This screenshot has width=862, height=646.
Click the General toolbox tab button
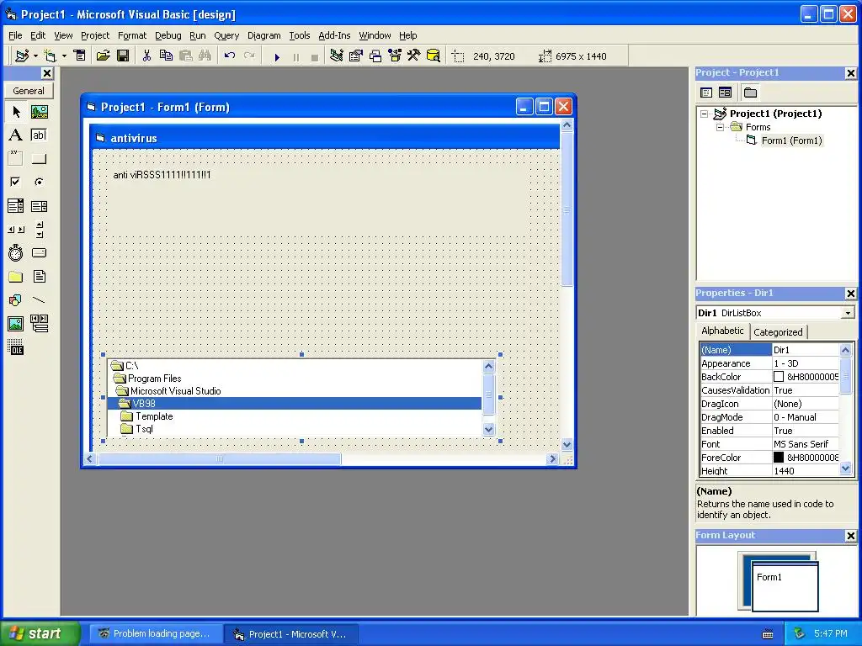tap(29, 91)
